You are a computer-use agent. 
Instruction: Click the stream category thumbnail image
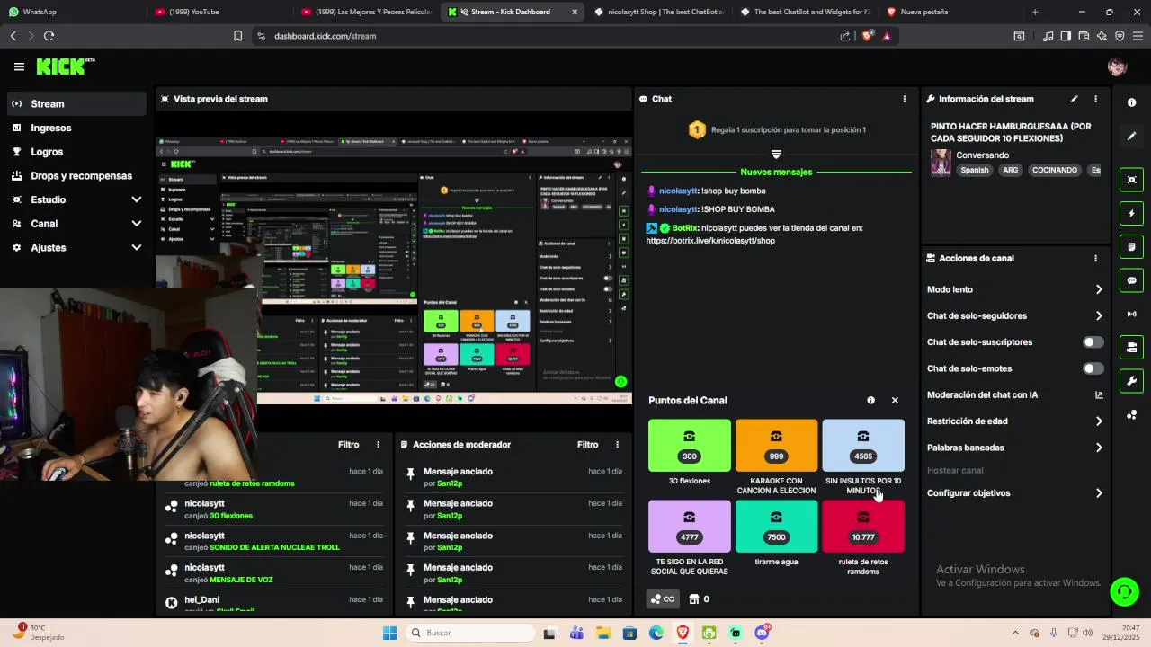(941, 163)
